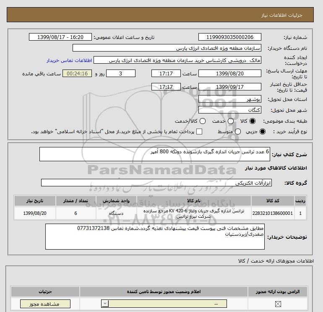Click the goods group field ابزارآلات الکتریکی

point(156,183)
